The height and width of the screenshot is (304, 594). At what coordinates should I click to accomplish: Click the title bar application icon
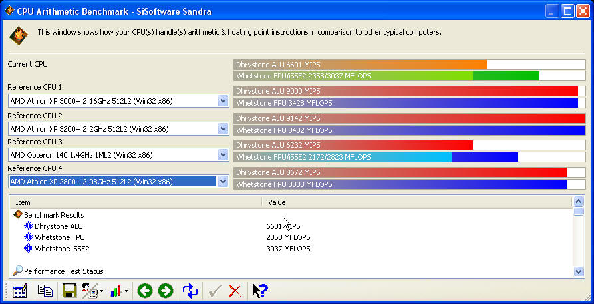9,11
